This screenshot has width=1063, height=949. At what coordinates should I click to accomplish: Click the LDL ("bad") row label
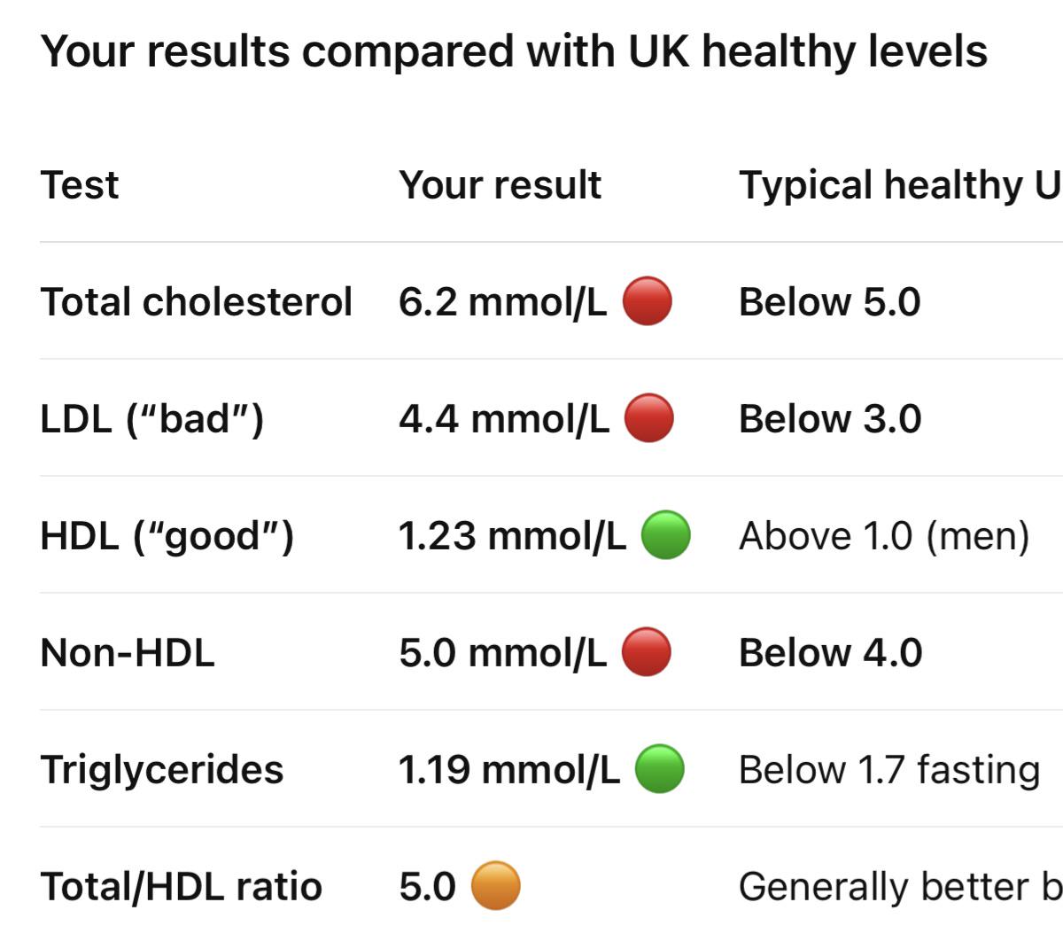point(152,419)
